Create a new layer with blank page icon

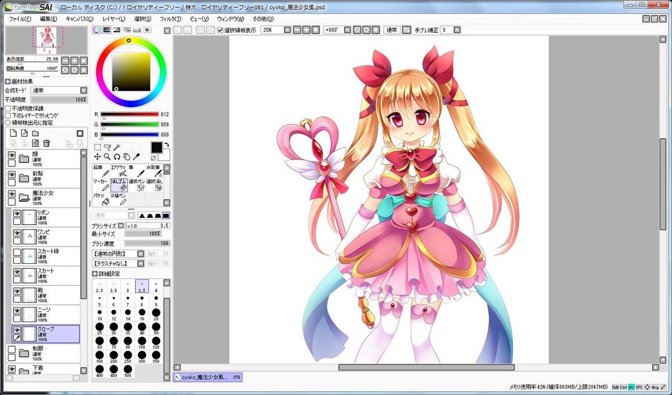13,133
